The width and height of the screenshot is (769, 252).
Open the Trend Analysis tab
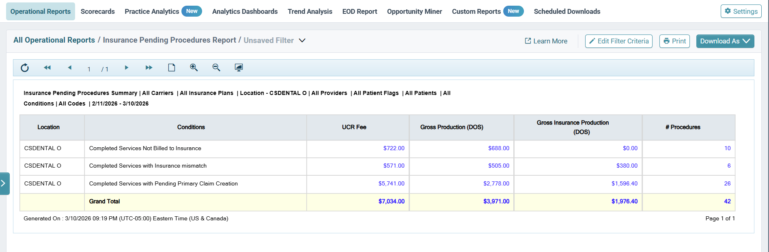pos(310,11)
